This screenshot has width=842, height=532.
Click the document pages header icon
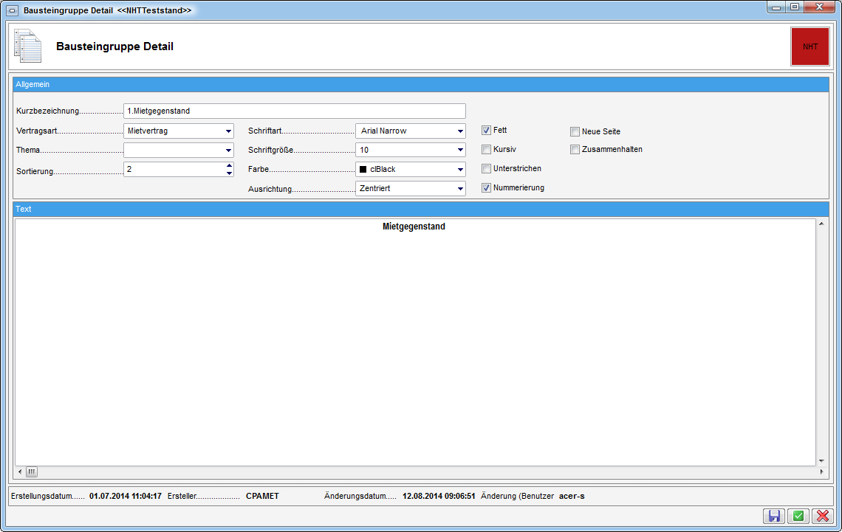(x=28, y=46)
